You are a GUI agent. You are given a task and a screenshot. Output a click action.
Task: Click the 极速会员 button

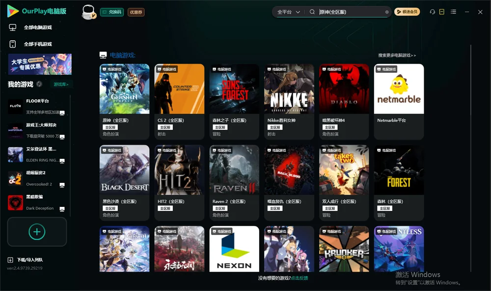(x=407, y=12)
